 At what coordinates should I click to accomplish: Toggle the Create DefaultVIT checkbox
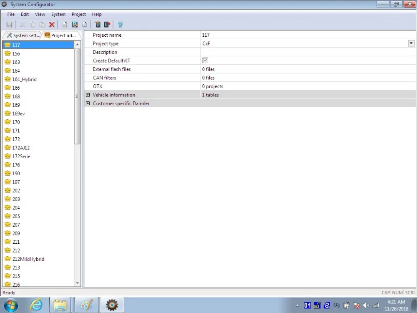pos(205,61)
